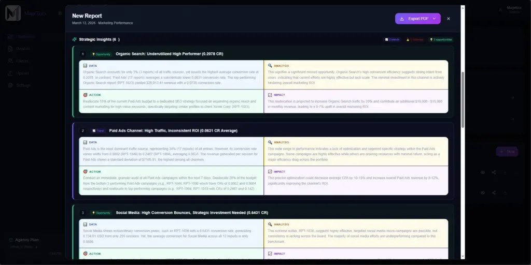Open Dashboard in the background sidebar

coord(22,37)
